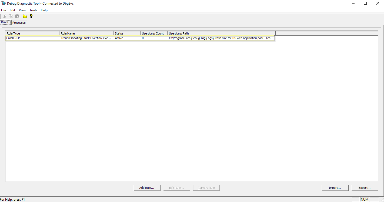Viewport: 384px width, 202px height.
Task: Open the Edit menu
Action: [12, 10]
